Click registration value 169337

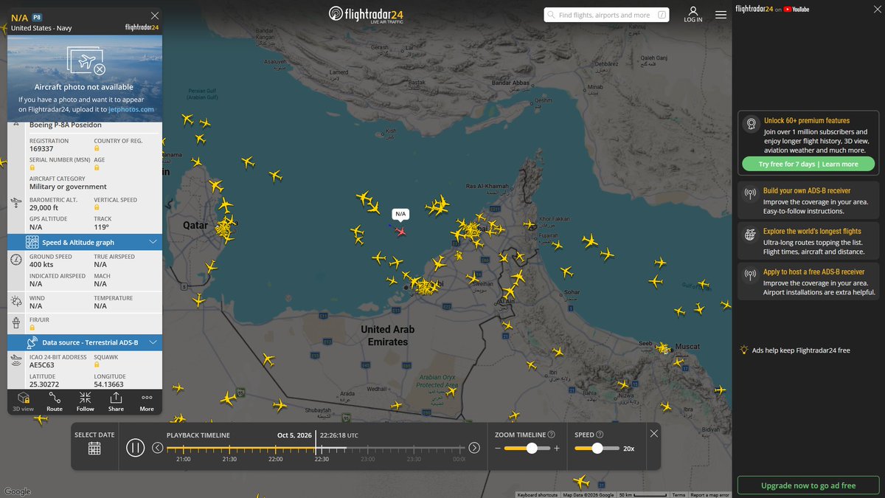(41, 149)
